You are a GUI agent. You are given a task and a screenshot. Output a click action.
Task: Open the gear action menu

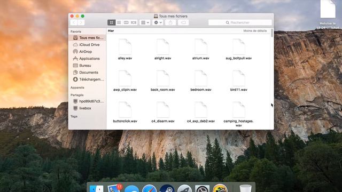(x=158, y=22)
